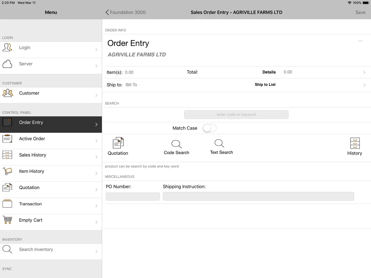Click the Server cloud icon
This screenshot has height=278, width=371.
8,64
